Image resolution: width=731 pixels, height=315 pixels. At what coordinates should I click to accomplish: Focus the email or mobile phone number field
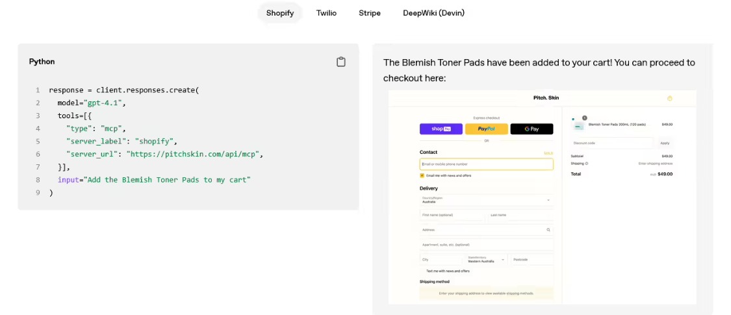pos(486,164)
